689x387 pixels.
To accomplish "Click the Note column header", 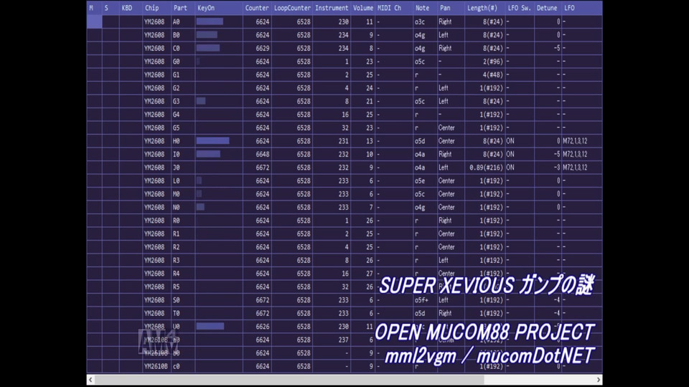I will 425,8.
